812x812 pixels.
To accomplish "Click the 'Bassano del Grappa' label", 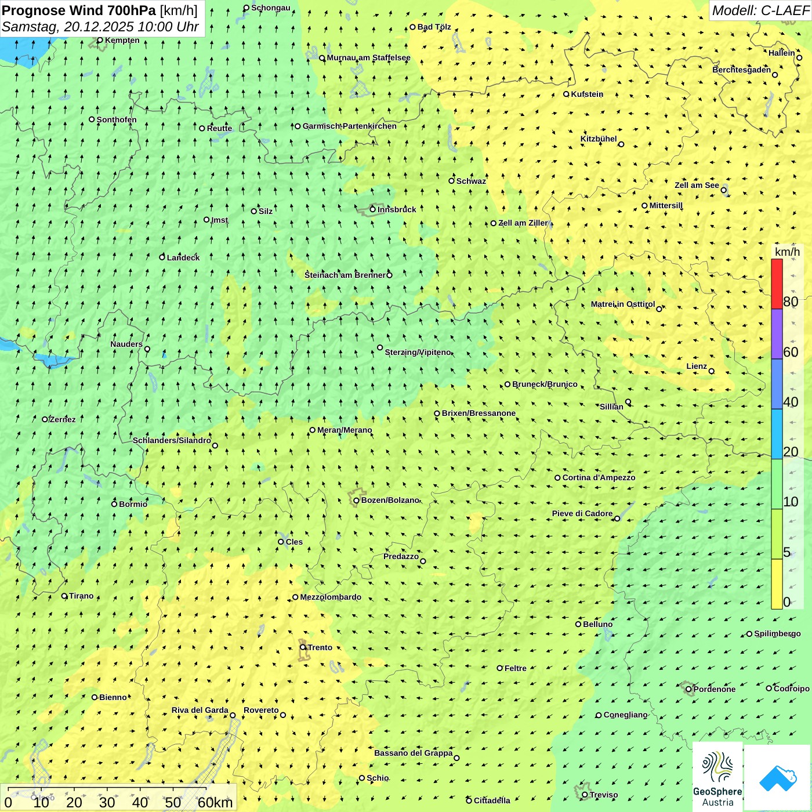I will 414,753.
